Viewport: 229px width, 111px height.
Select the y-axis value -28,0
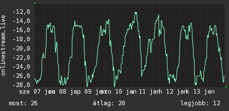coord(21,85)
